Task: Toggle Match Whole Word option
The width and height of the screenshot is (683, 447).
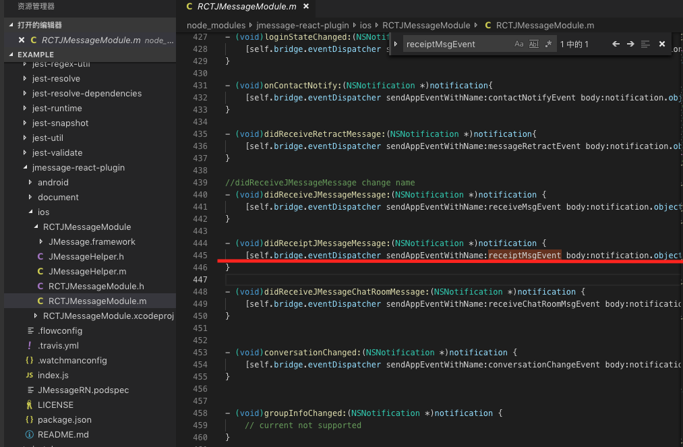Action: (533, 44)
